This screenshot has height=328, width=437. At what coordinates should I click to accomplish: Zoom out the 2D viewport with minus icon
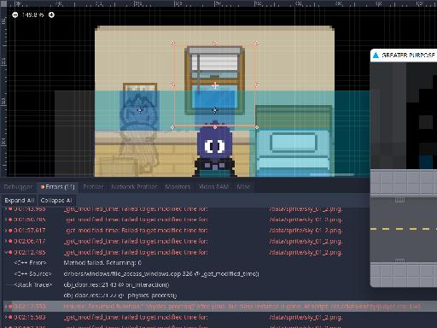point(15,15)
